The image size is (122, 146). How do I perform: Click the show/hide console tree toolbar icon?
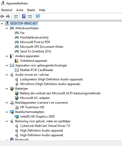click(16, 17)
